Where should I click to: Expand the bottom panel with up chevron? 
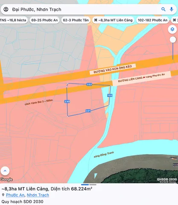(x=5, y=171)
